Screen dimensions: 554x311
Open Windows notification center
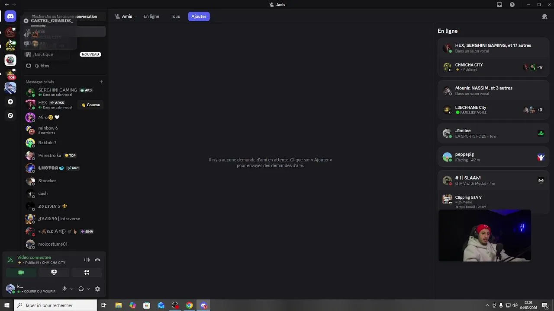(545, 305)
